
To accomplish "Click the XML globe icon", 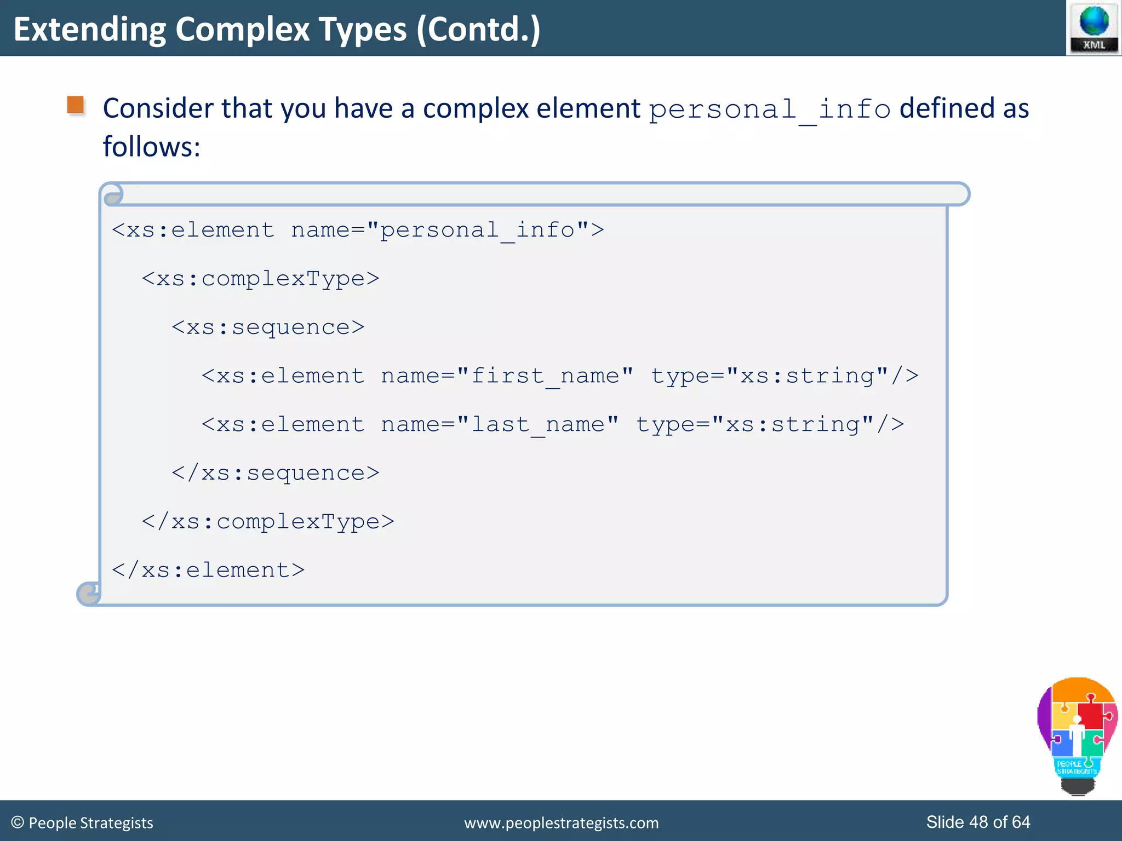I will click(x=1094, y=28).
